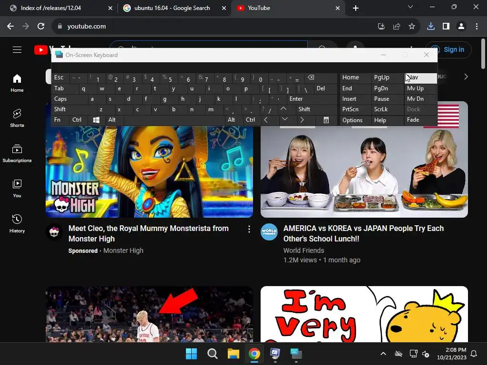Open three-dot menu on Monster High video
Screen dimensions: 487x365
click(249, 229)
